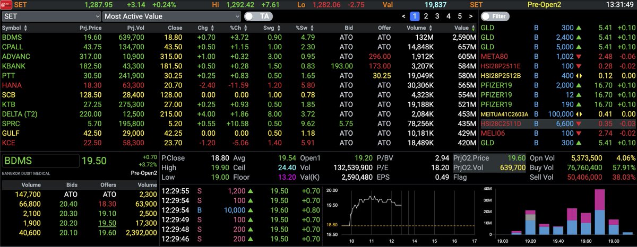Image resolution: width=637 pixels, height=247 pixels.
Task: Select the SPRC row symbol
Action: coord(11,123)
